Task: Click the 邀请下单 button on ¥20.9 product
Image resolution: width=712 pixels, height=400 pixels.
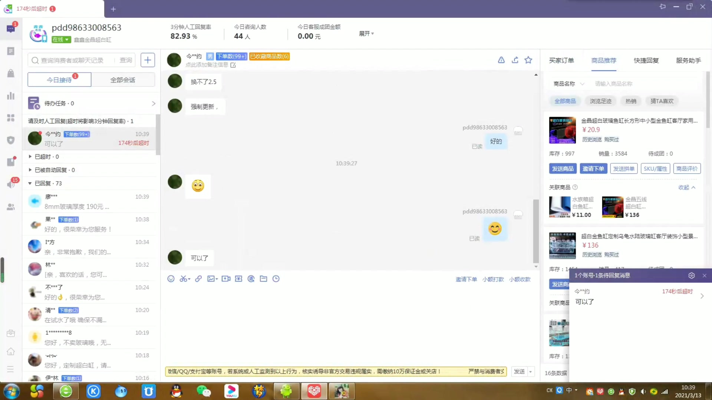Action: [593, 169]
